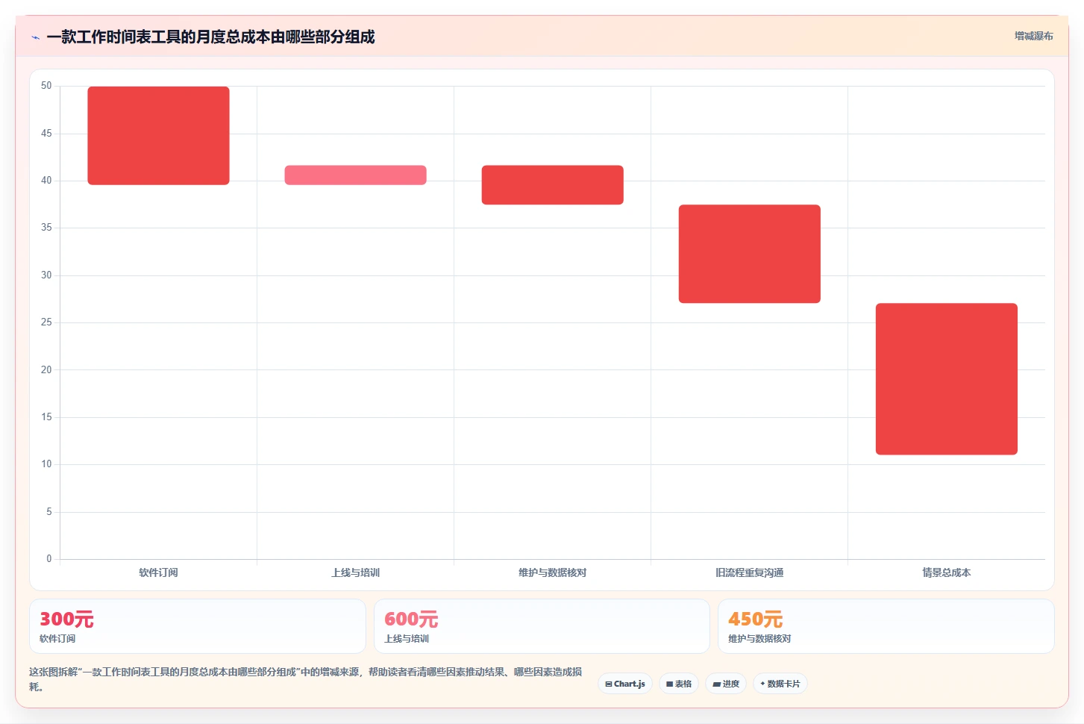Select the pink 上线与培训 waterfall bar
The width and height of the screenshot is (1084, 724).
click(x=355, y=175)
